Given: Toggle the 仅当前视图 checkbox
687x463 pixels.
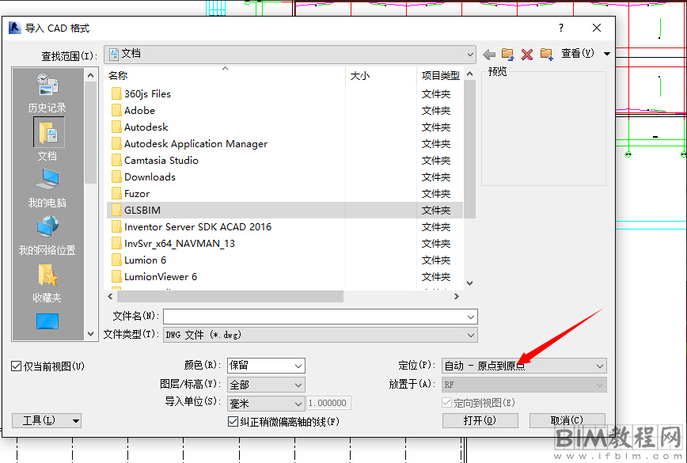Looking at the screenshot, I should (x=17, y=366).
